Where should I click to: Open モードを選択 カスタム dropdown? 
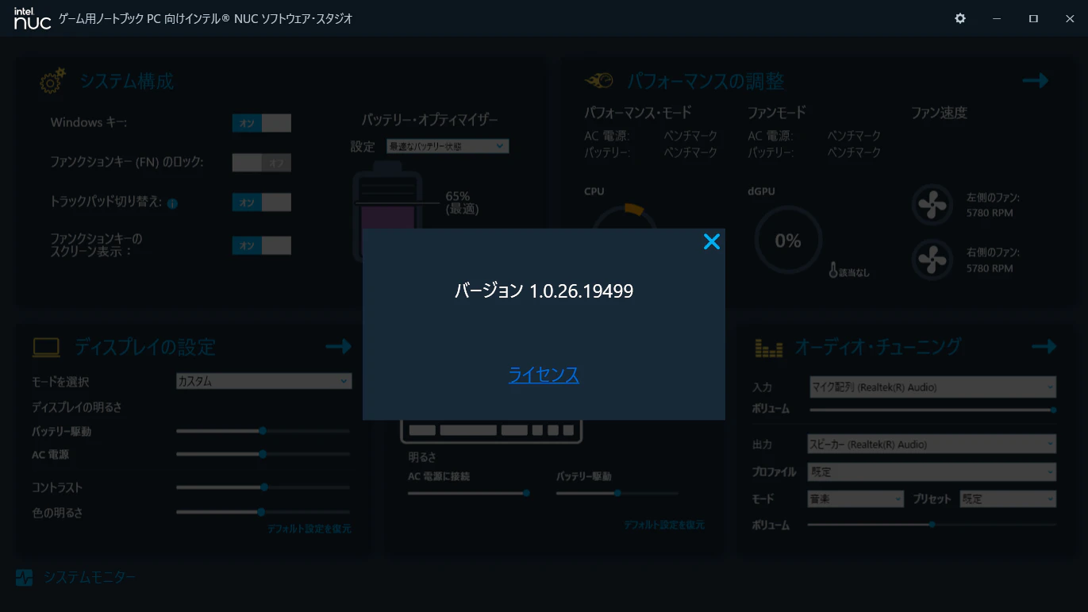(x=263, y=381)
